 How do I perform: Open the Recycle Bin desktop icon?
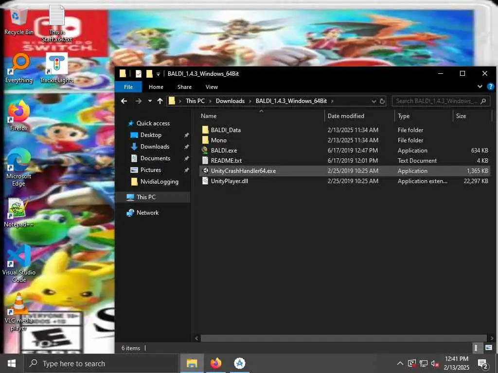pyautogui.click(x=18, y=21)
